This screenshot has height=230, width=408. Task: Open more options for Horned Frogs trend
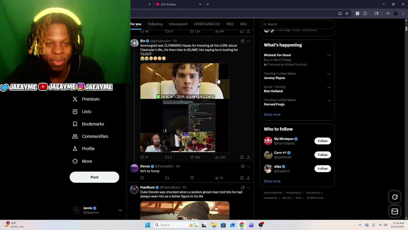329,101
